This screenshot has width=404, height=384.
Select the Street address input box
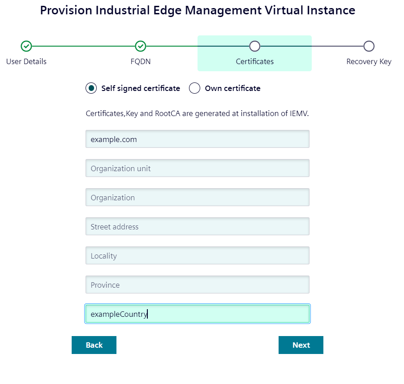click(198, 227)
